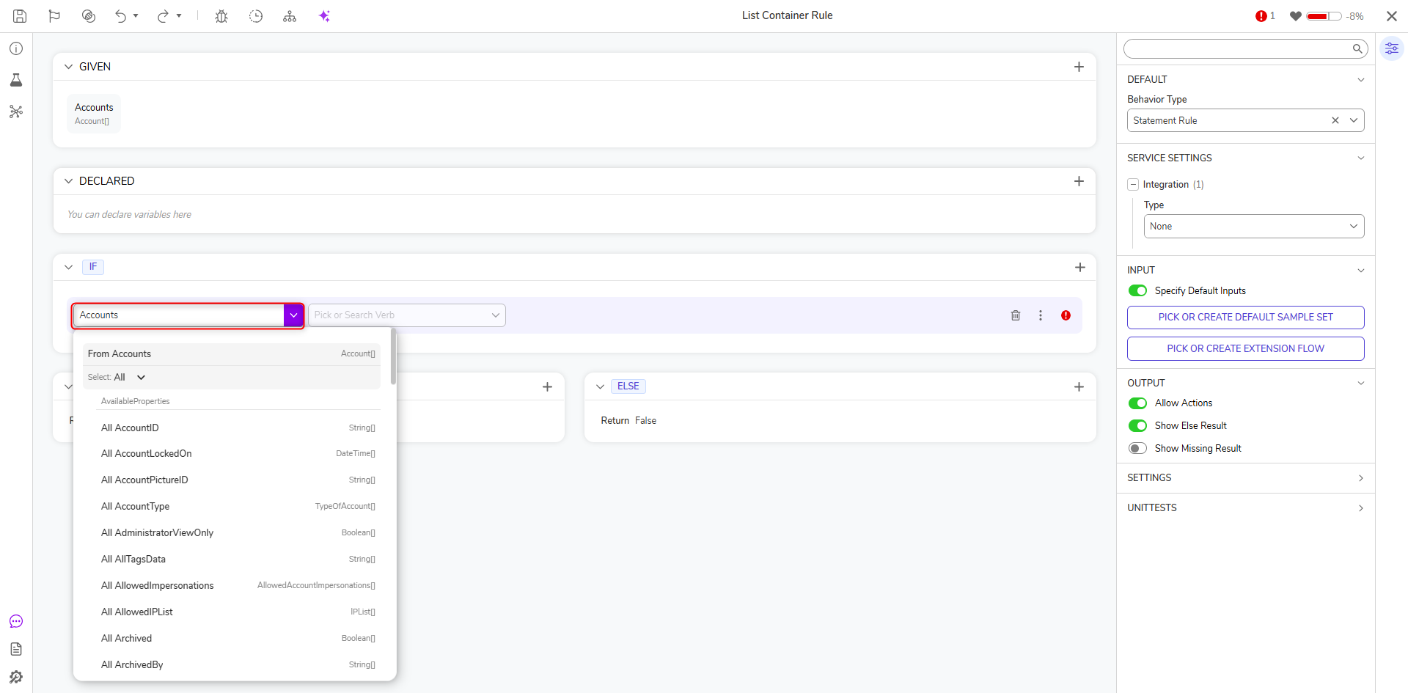1408x693 pixels.
Task: Collapse the Integration checkbox group
Action: pos(1133,185)
